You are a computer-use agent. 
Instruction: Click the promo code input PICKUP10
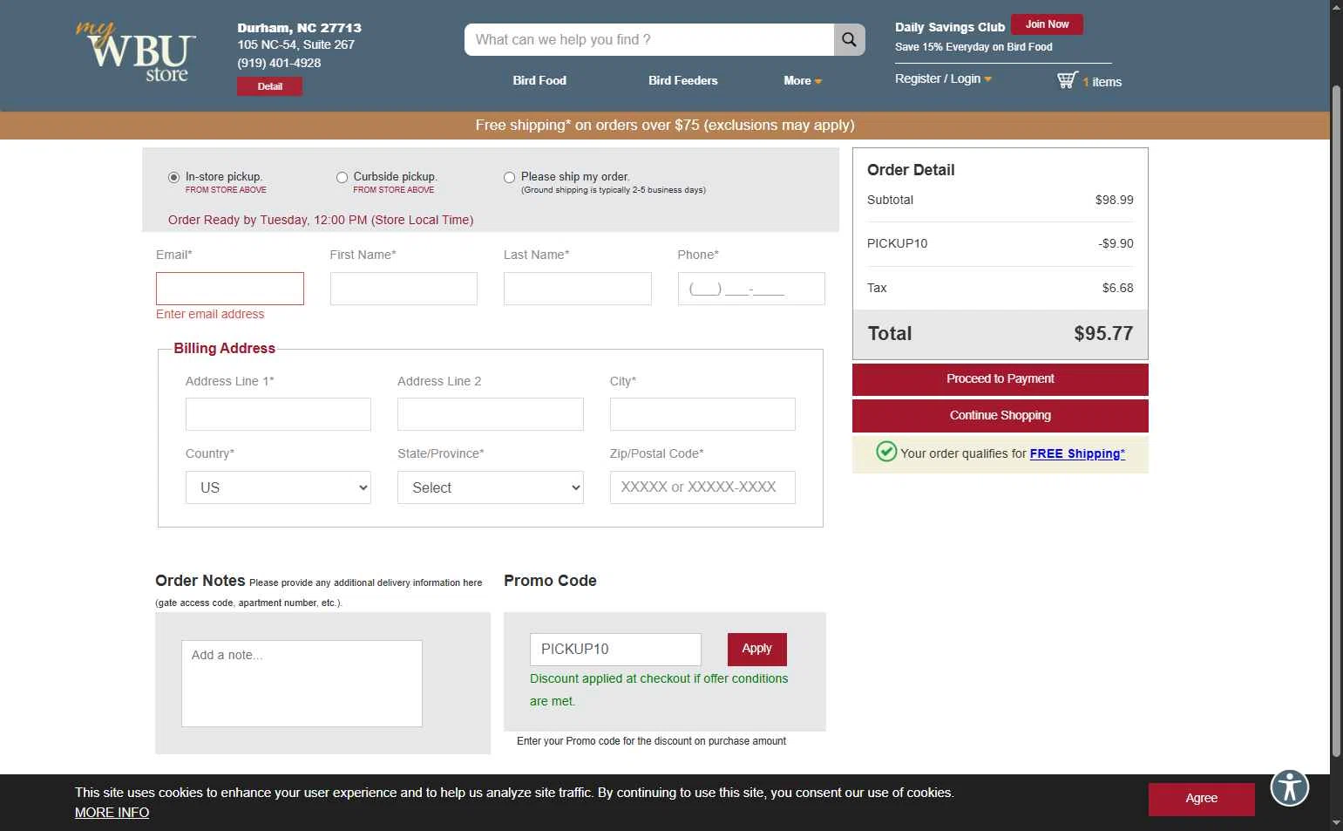pyautogui.click(x=615, y=650)
